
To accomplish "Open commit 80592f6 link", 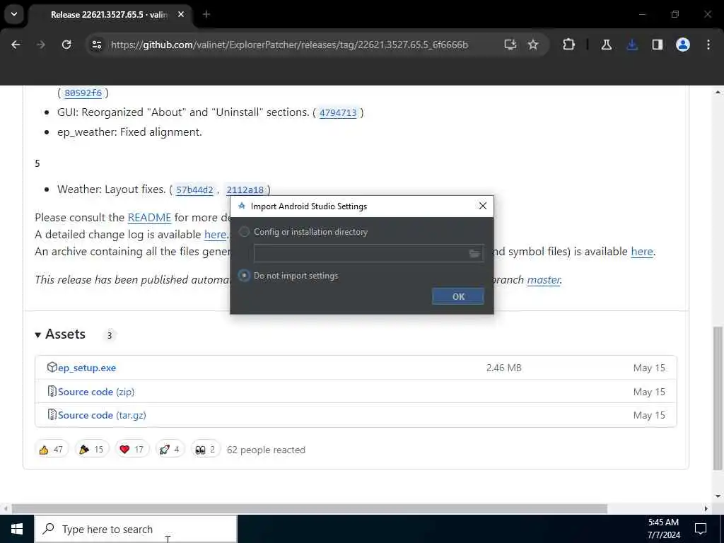I will [x=83, y=93].
